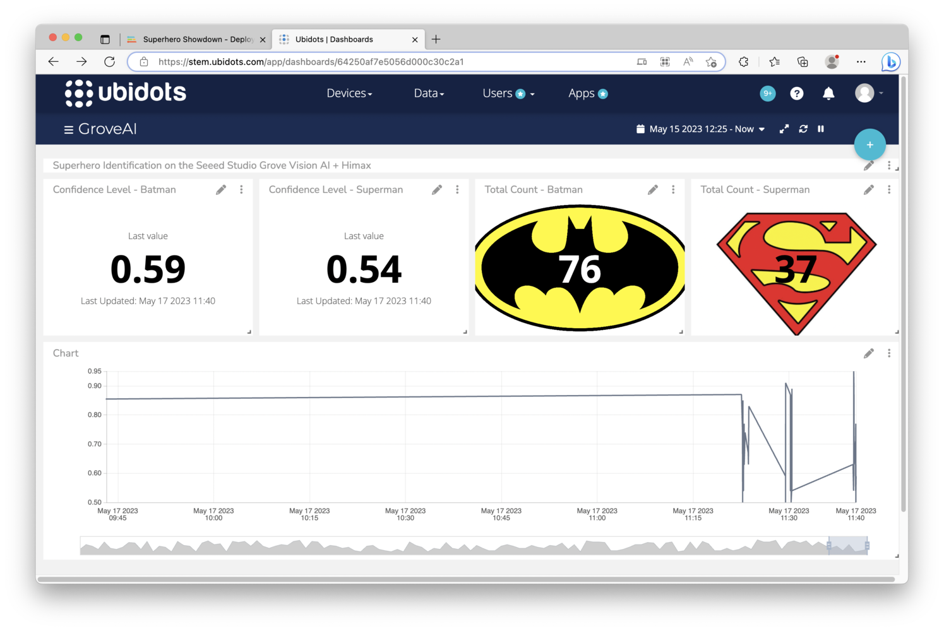Click the Superman confidence value 0.54
This screenshot has height=631, width=944.
click(364, 269)
